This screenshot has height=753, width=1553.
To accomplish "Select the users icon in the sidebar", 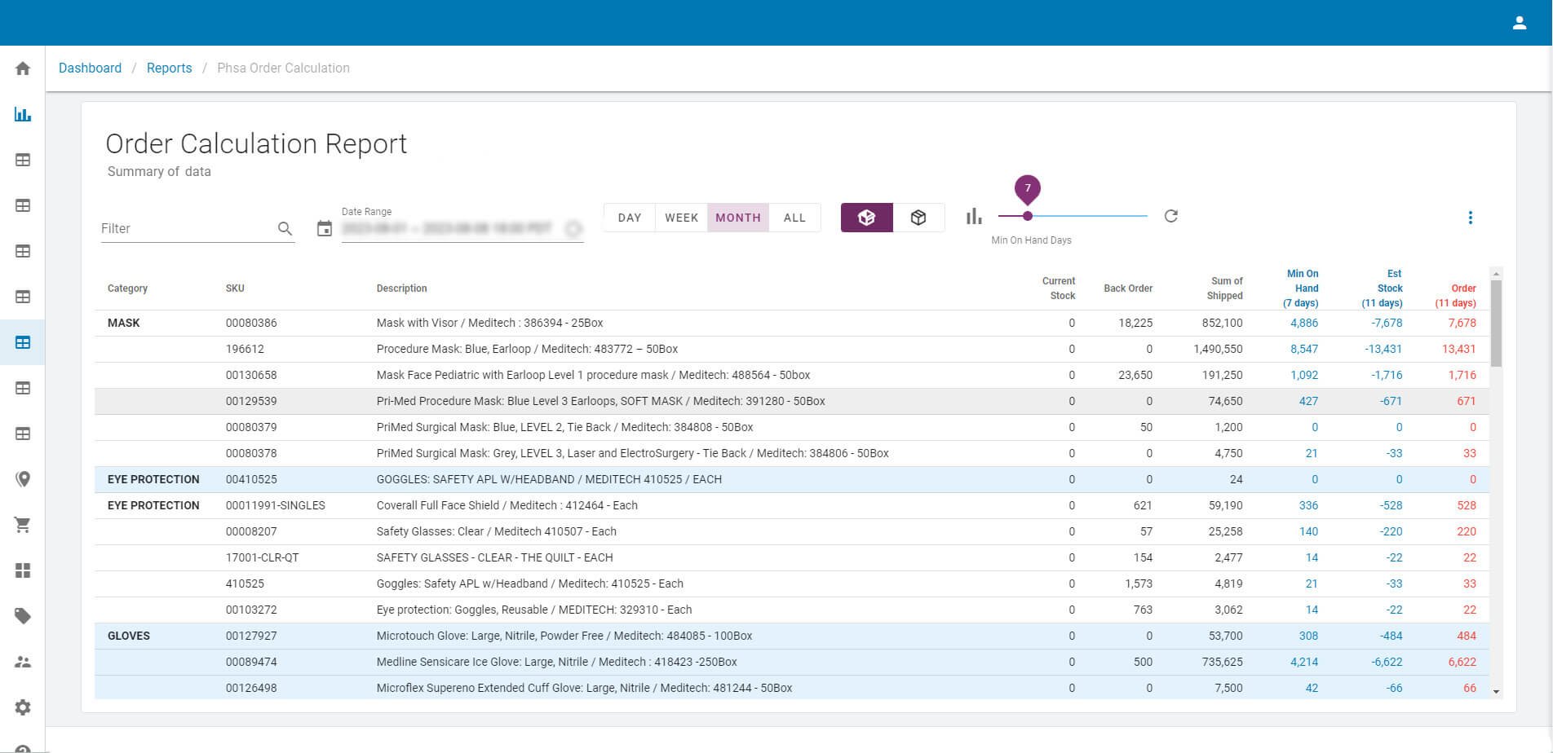I will pos(22,662).
